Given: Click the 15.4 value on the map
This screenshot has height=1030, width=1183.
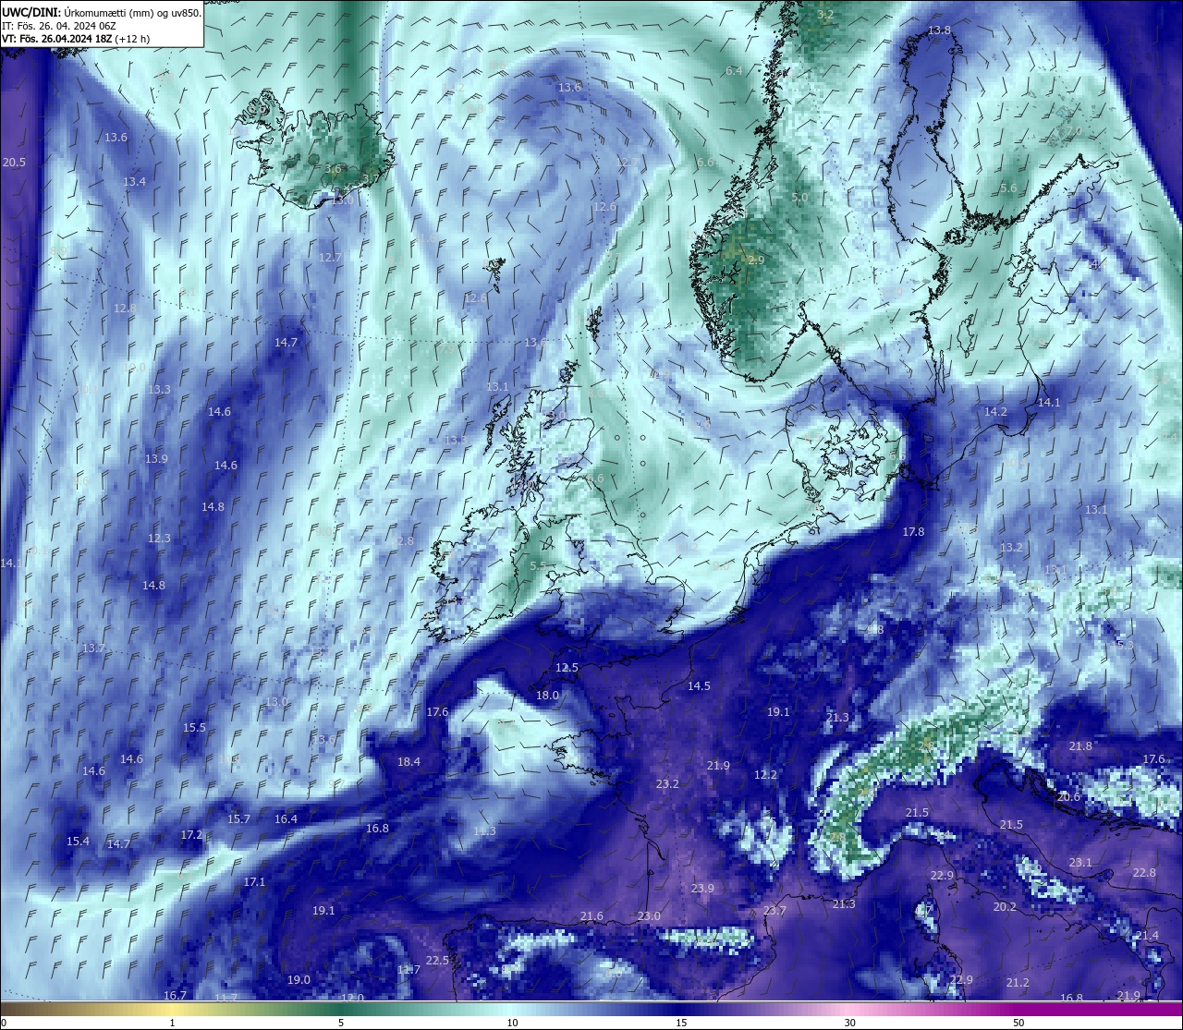Looking at the screenshot, I should tap(78, 842).
